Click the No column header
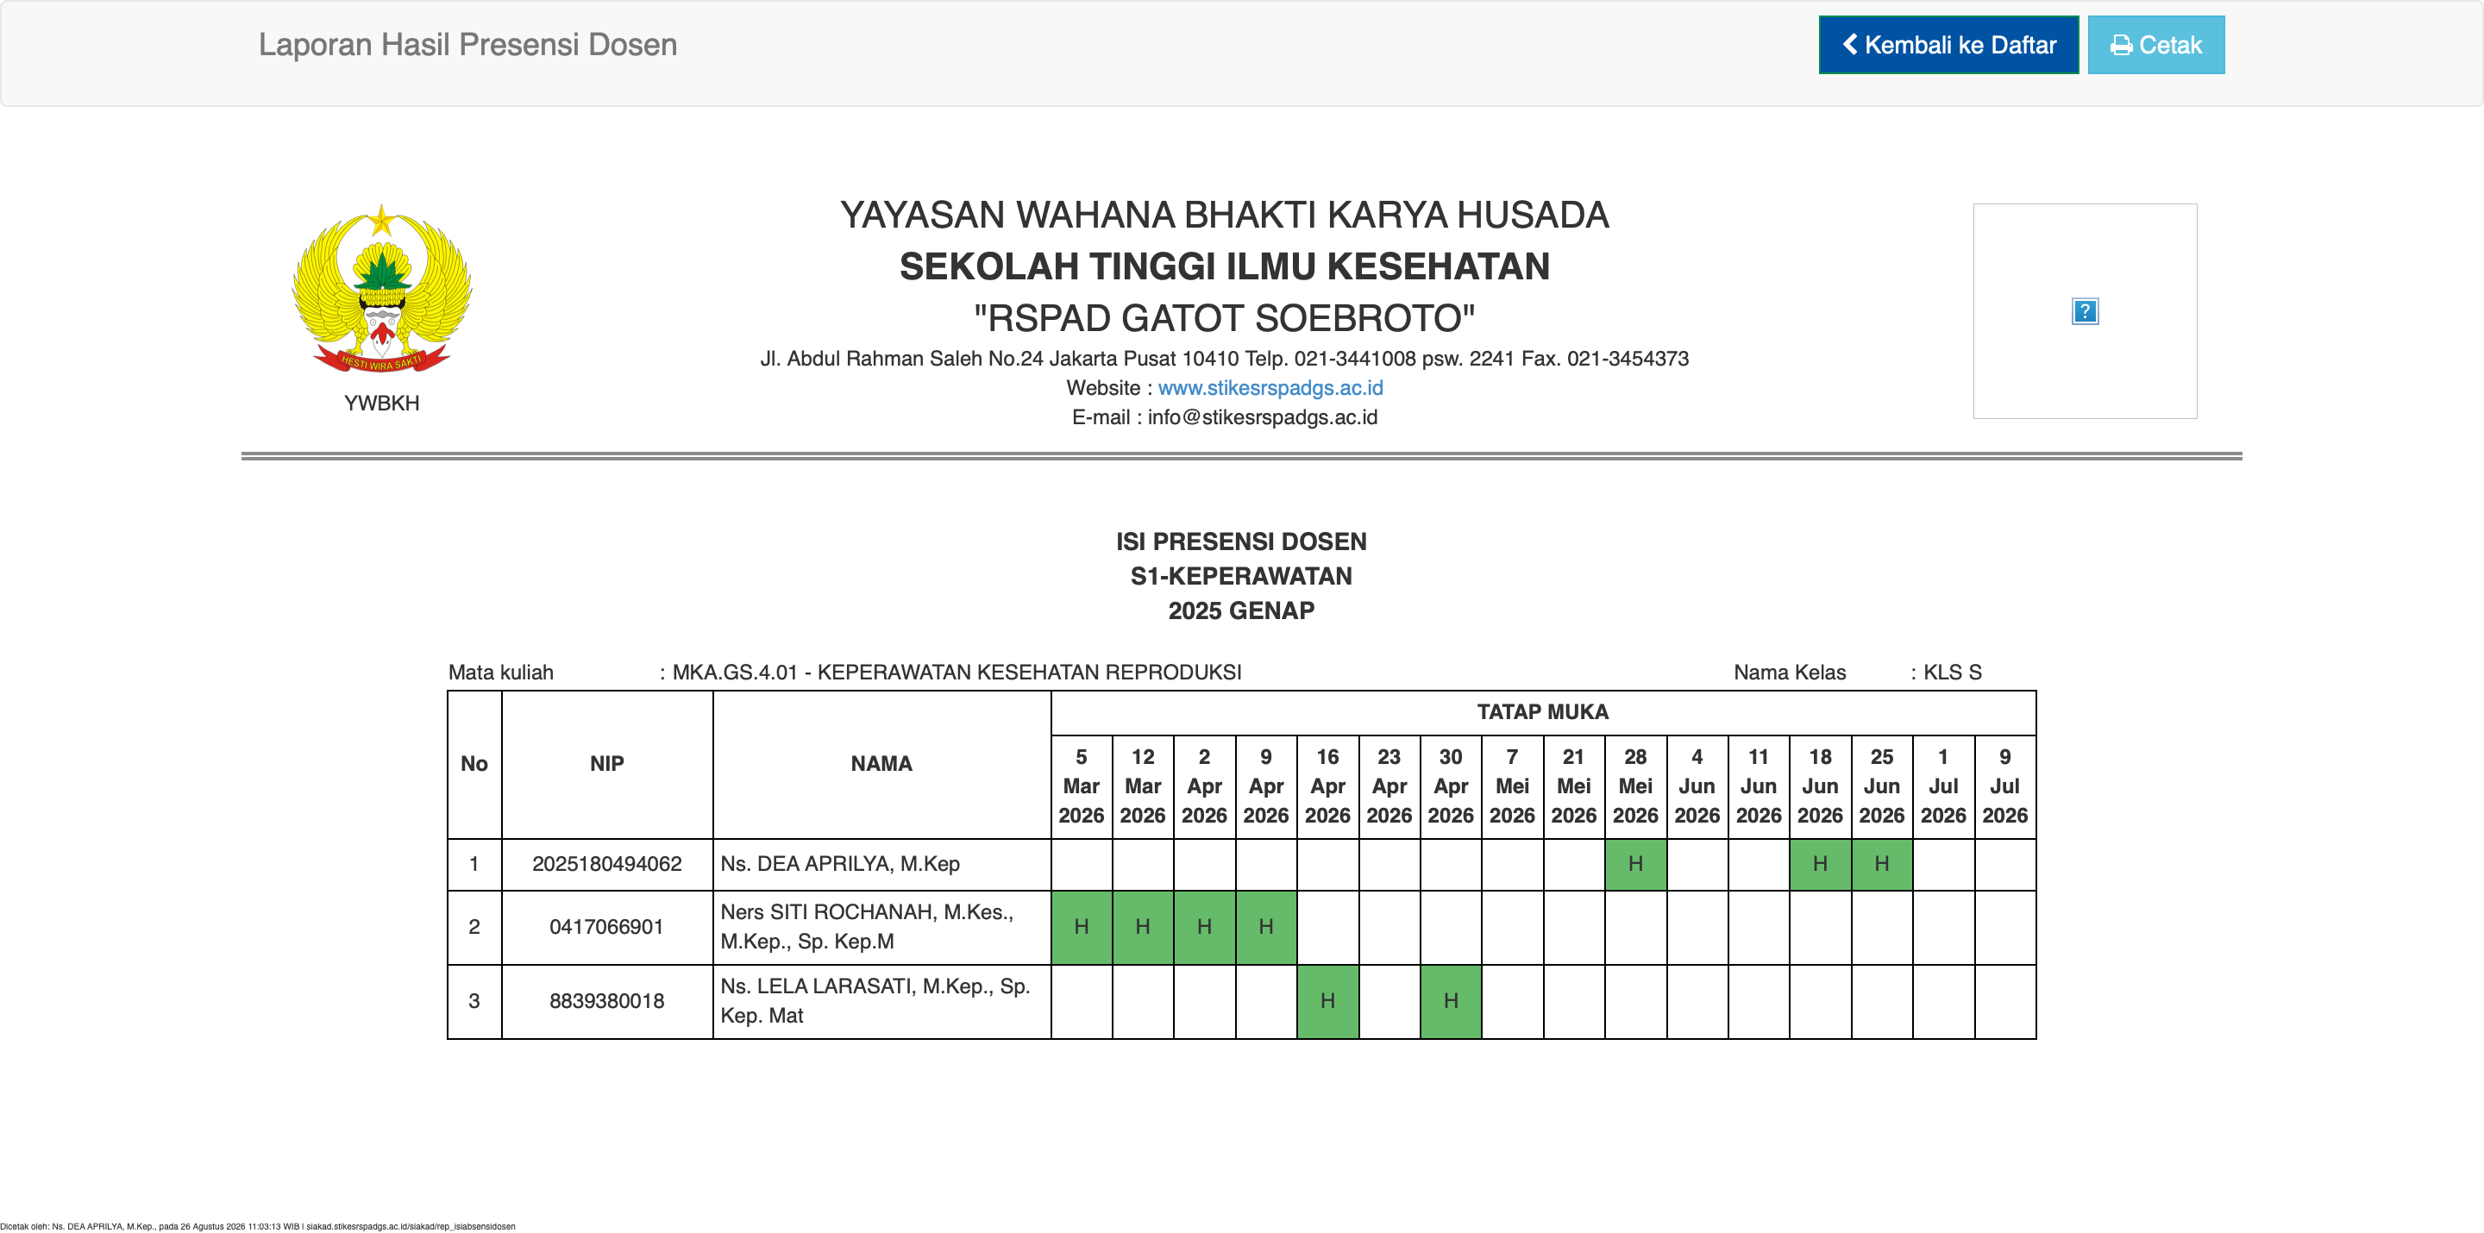Screen dimensions: 2484x1233 point(474,764)
